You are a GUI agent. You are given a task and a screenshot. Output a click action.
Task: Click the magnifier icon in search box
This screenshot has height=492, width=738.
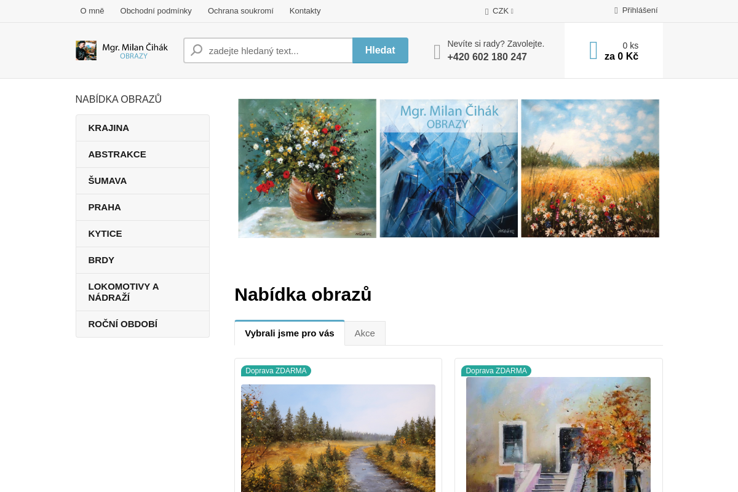coord(197,50)
